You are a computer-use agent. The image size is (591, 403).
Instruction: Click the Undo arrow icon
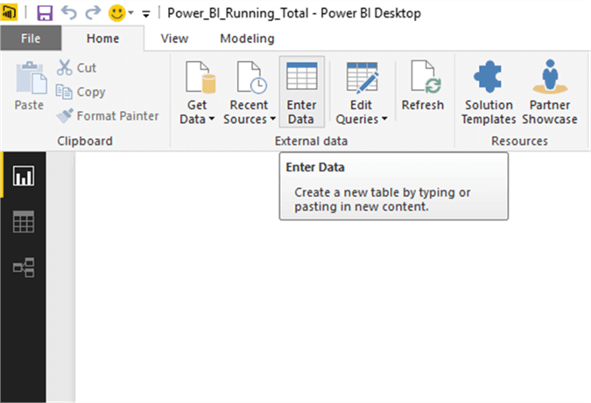(69, 13)
